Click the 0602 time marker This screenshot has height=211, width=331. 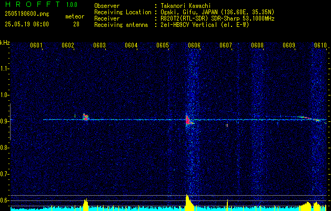click(68, 45)
